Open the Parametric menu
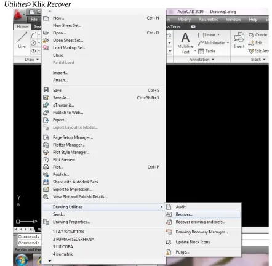 coord(208,20)
